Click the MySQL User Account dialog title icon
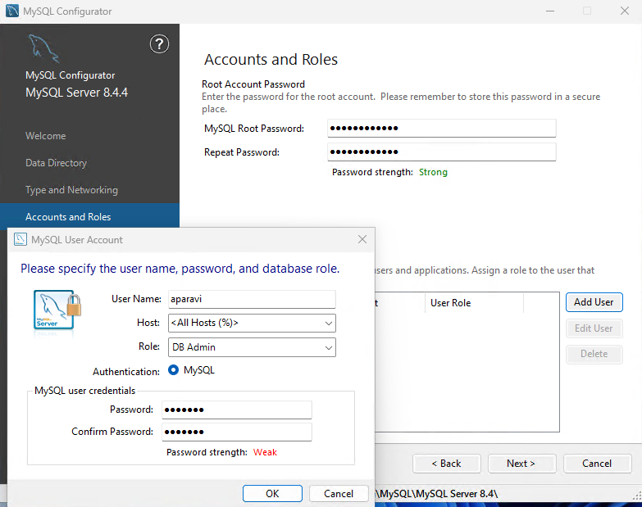 20,240
